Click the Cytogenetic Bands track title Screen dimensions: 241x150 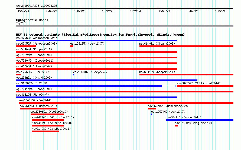[x=32, y=20]
